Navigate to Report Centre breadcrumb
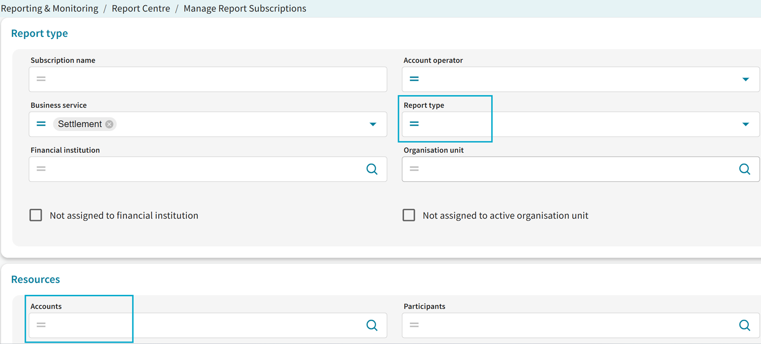The width and height of the screenshot is (761, 344). (141, 8)
